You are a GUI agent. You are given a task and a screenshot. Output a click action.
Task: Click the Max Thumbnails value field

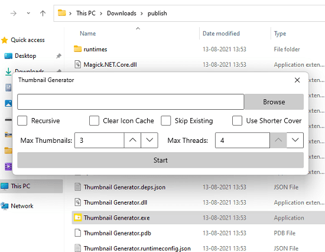point(99,140)
